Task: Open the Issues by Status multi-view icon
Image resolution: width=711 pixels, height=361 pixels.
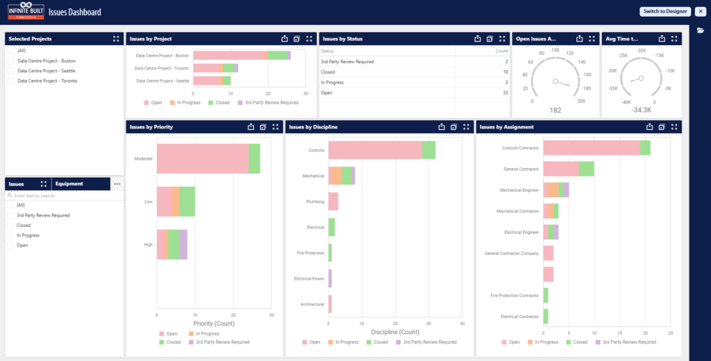Action: [490, 39]
